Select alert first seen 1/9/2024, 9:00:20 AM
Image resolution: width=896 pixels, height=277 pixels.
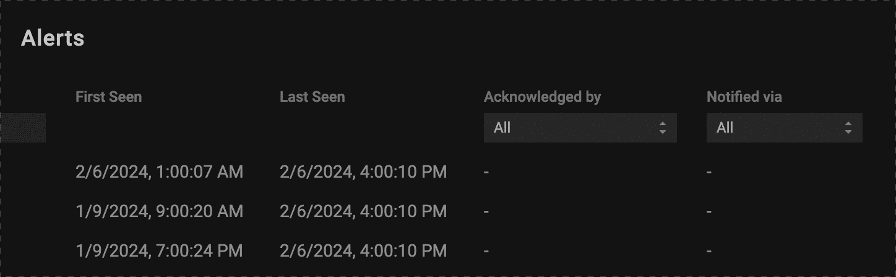pyautogui.click(x=159, y=211)
